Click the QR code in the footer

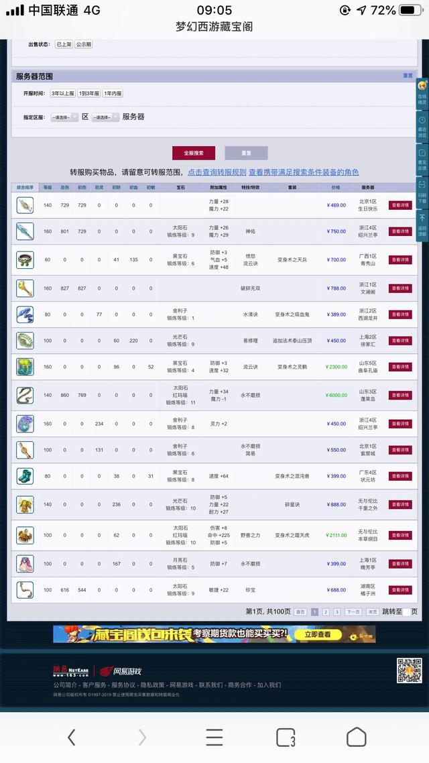coord(409,670)
